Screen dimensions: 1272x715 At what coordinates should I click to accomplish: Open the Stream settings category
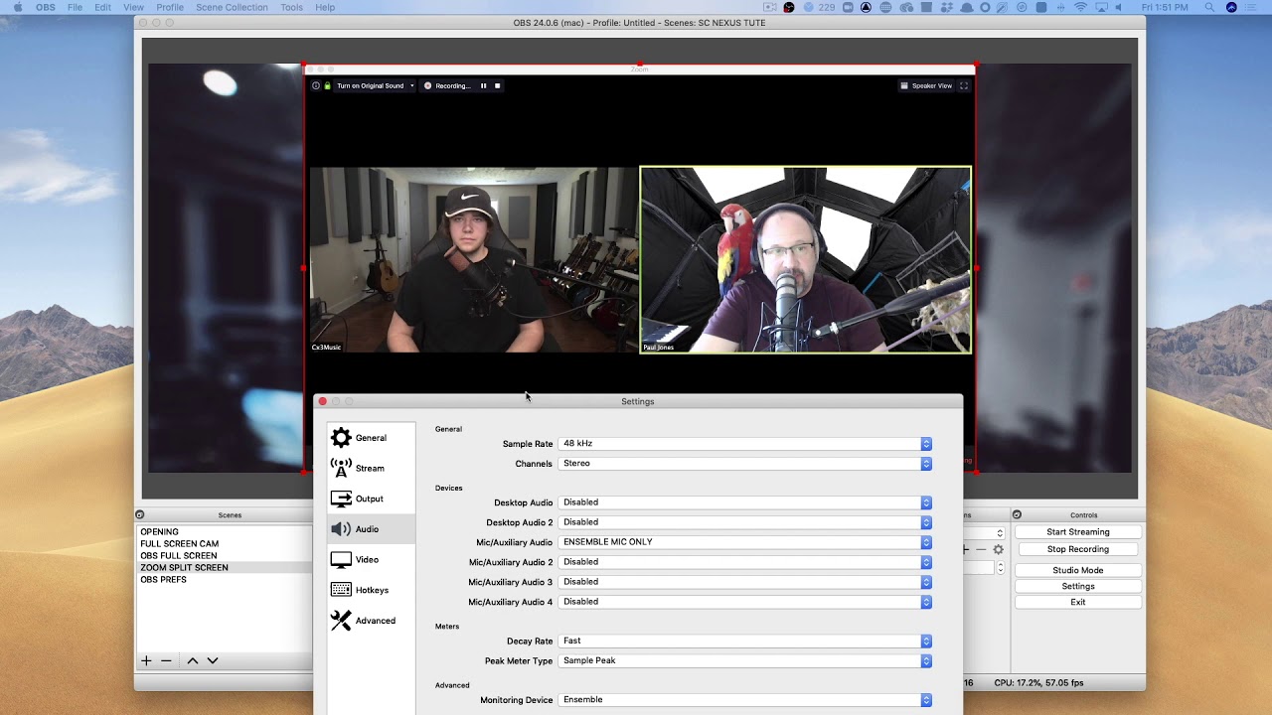pos(371,468)
